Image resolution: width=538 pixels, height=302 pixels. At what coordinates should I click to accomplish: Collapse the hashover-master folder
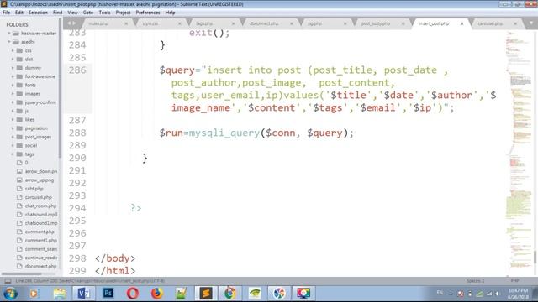coord(9,34)
